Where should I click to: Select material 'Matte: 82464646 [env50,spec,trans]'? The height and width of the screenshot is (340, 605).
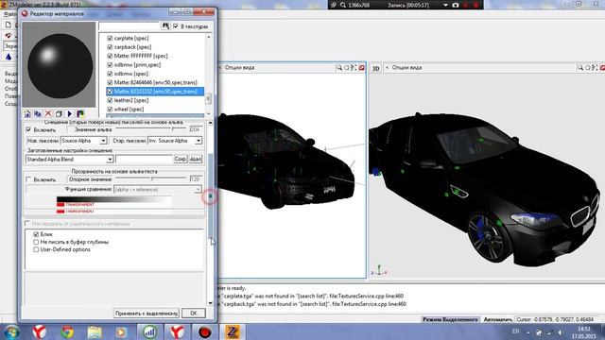[x=155, y=82]
